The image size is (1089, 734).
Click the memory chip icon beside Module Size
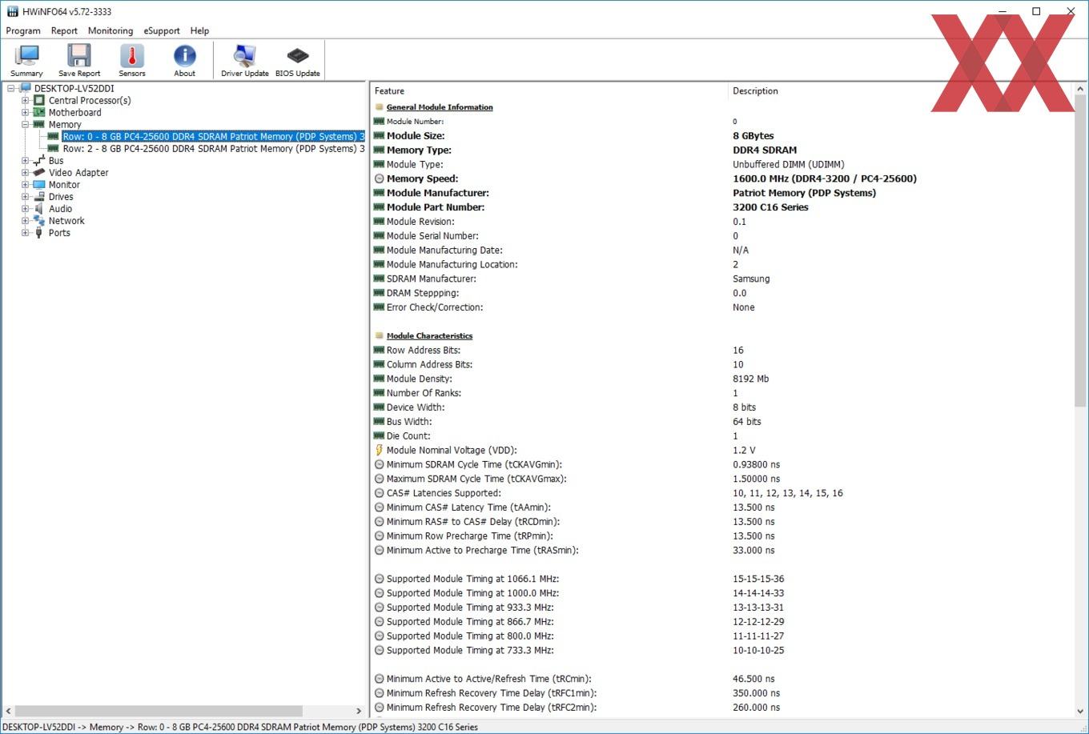pos(379,135)
